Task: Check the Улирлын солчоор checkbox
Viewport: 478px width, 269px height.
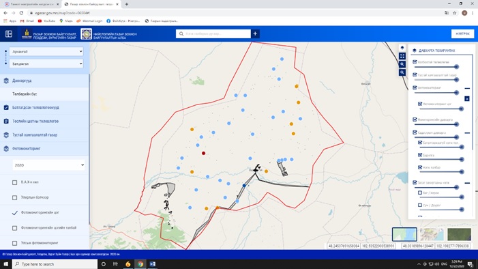Action: tap(14, 197)
